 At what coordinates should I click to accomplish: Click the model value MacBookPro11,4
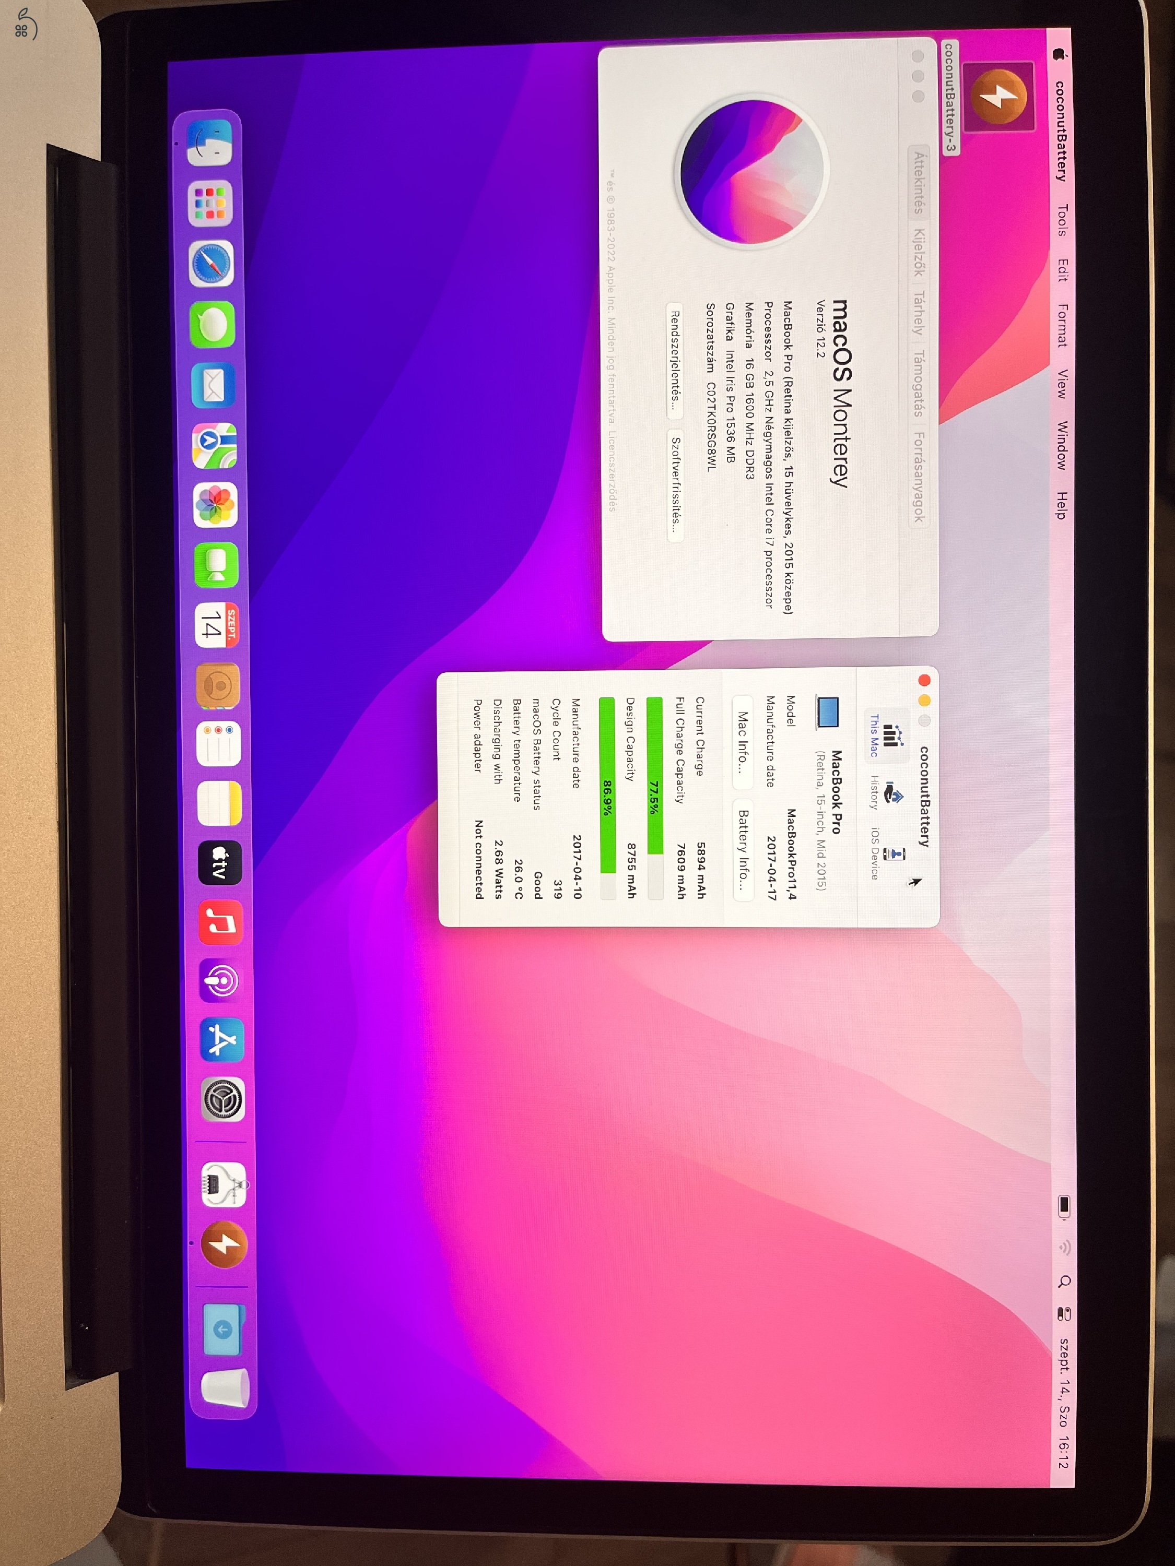click(x=792, y=854)
